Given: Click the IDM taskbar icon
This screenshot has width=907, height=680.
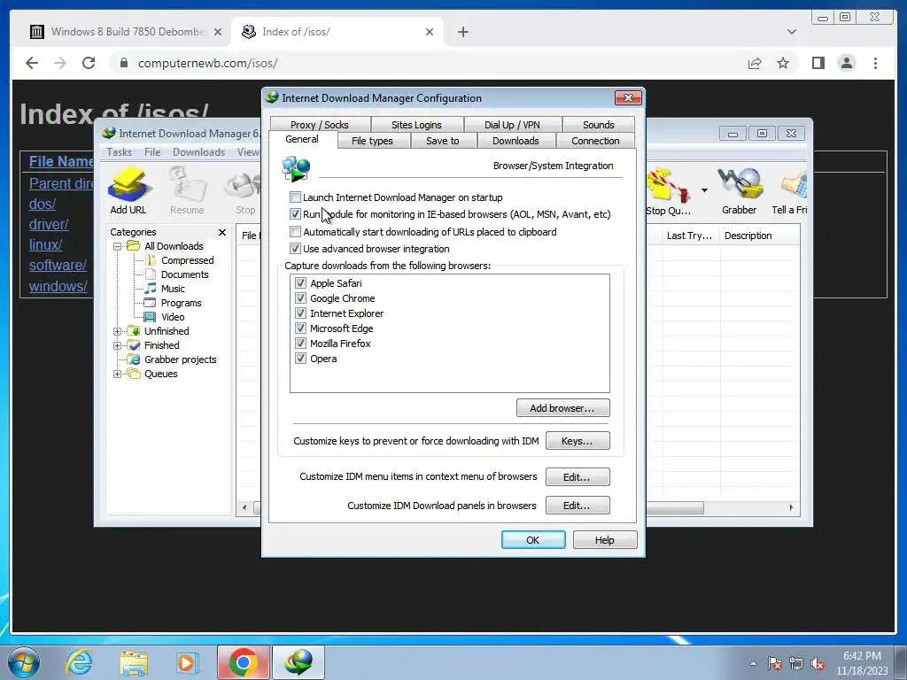Looking at the screenshot, I should coord(298,662).
